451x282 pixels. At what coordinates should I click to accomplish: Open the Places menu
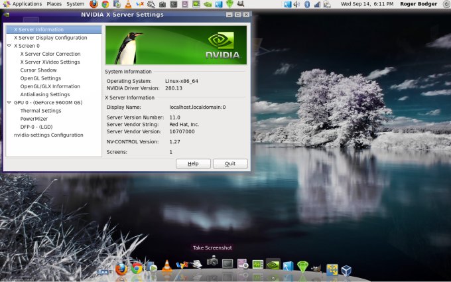(x=54, y=4)
